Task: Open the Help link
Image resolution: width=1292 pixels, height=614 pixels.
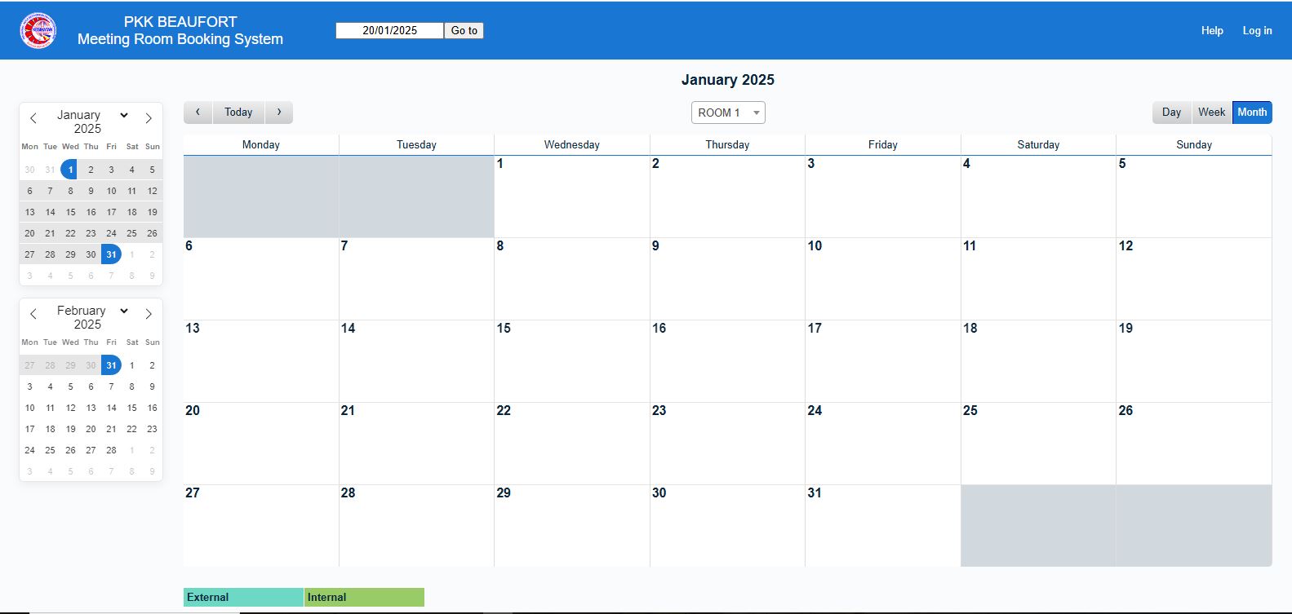Action: click(x=1212, y=30)
